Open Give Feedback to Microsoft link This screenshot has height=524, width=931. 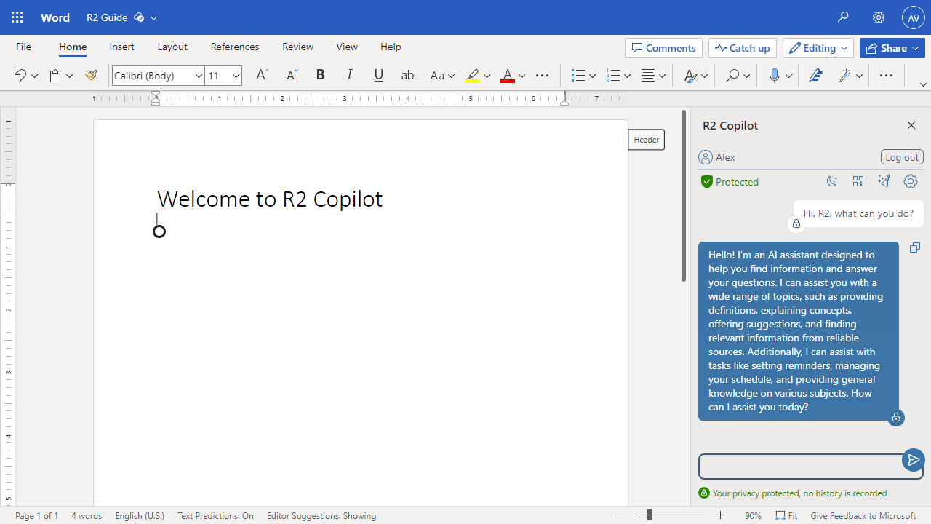(x=863, y=515)
